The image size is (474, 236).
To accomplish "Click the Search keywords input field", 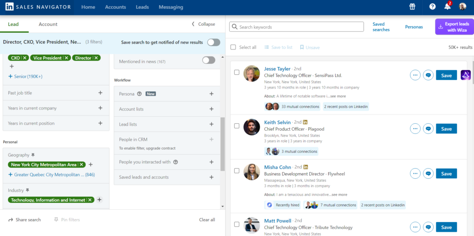I will pos(296,27).
